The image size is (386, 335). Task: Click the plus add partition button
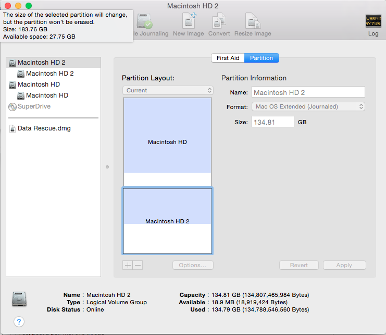(x=128, y=265)
